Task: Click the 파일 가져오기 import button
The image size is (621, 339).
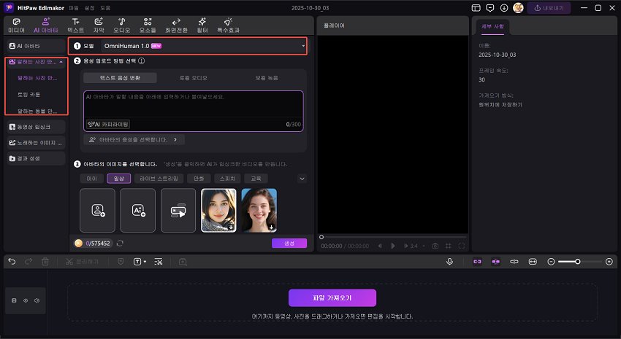Action: coord(332,298)
